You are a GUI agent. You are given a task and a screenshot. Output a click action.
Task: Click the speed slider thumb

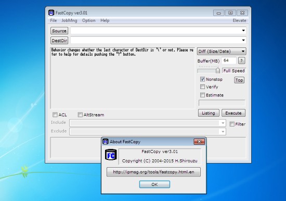click(x=218, y=70)
